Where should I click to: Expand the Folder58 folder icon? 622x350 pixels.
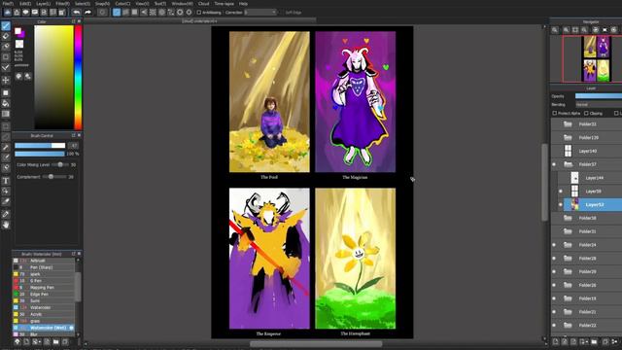[568, 218]
